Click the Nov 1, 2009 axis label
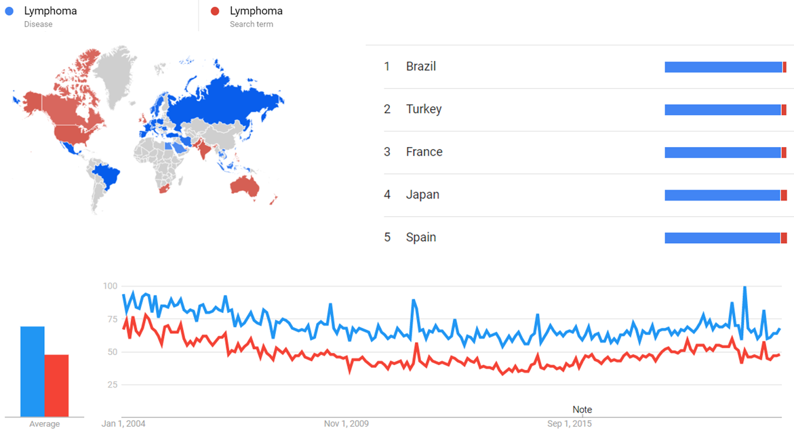This screenshot has width=794, height=439. point(346,424)
